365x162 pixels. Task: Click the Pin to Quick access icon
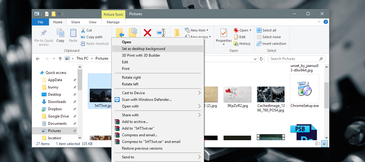tap(44, 33)
